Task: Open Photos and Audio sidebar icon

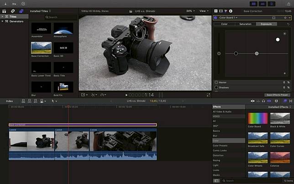Action: [12, 11]
